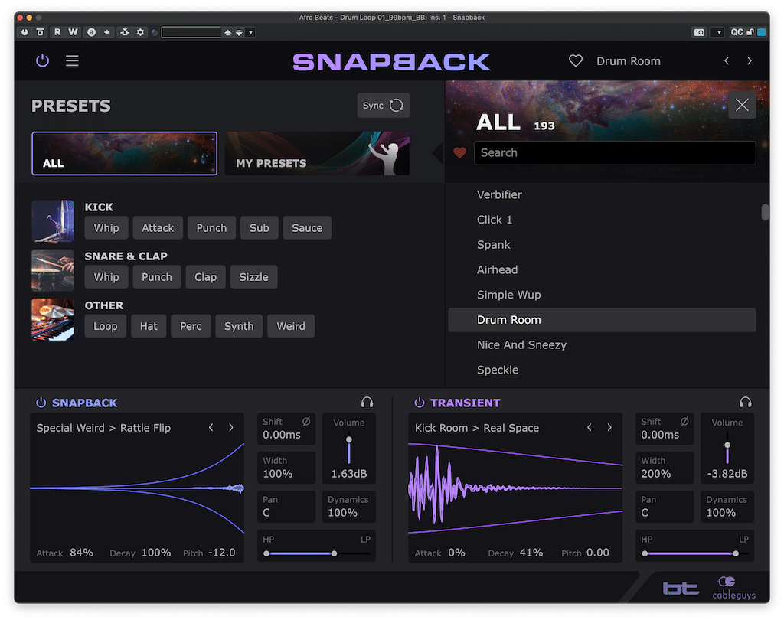784x620 pixels.
Task: Select Kick Sub tag
Action: point(260,228)
